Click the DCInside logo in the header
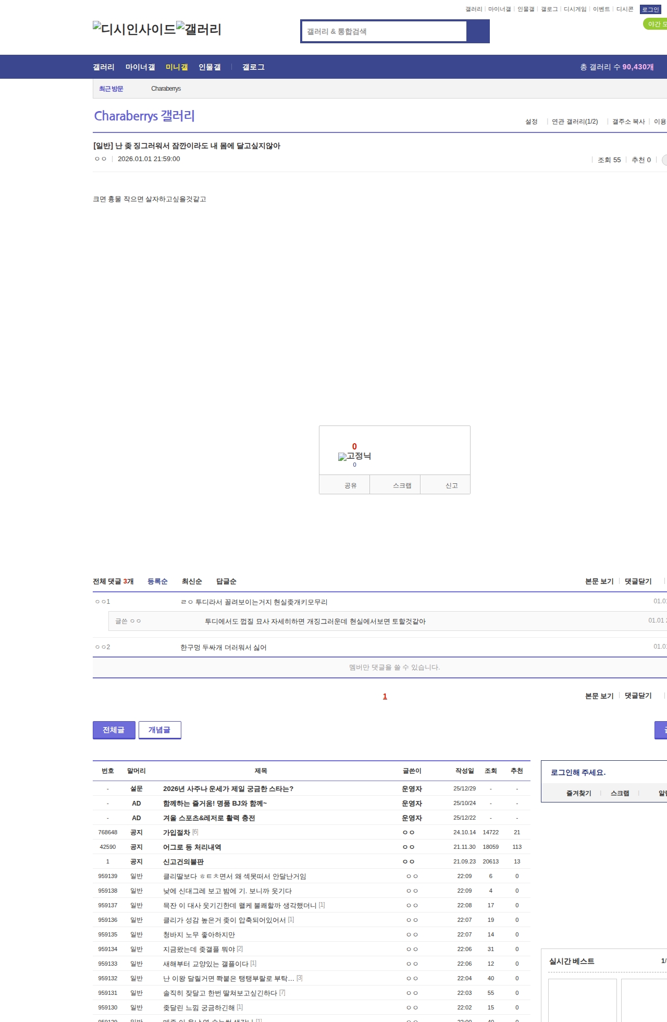The height and width of the screenshot is (1022, 667). [x=134, y=29]
